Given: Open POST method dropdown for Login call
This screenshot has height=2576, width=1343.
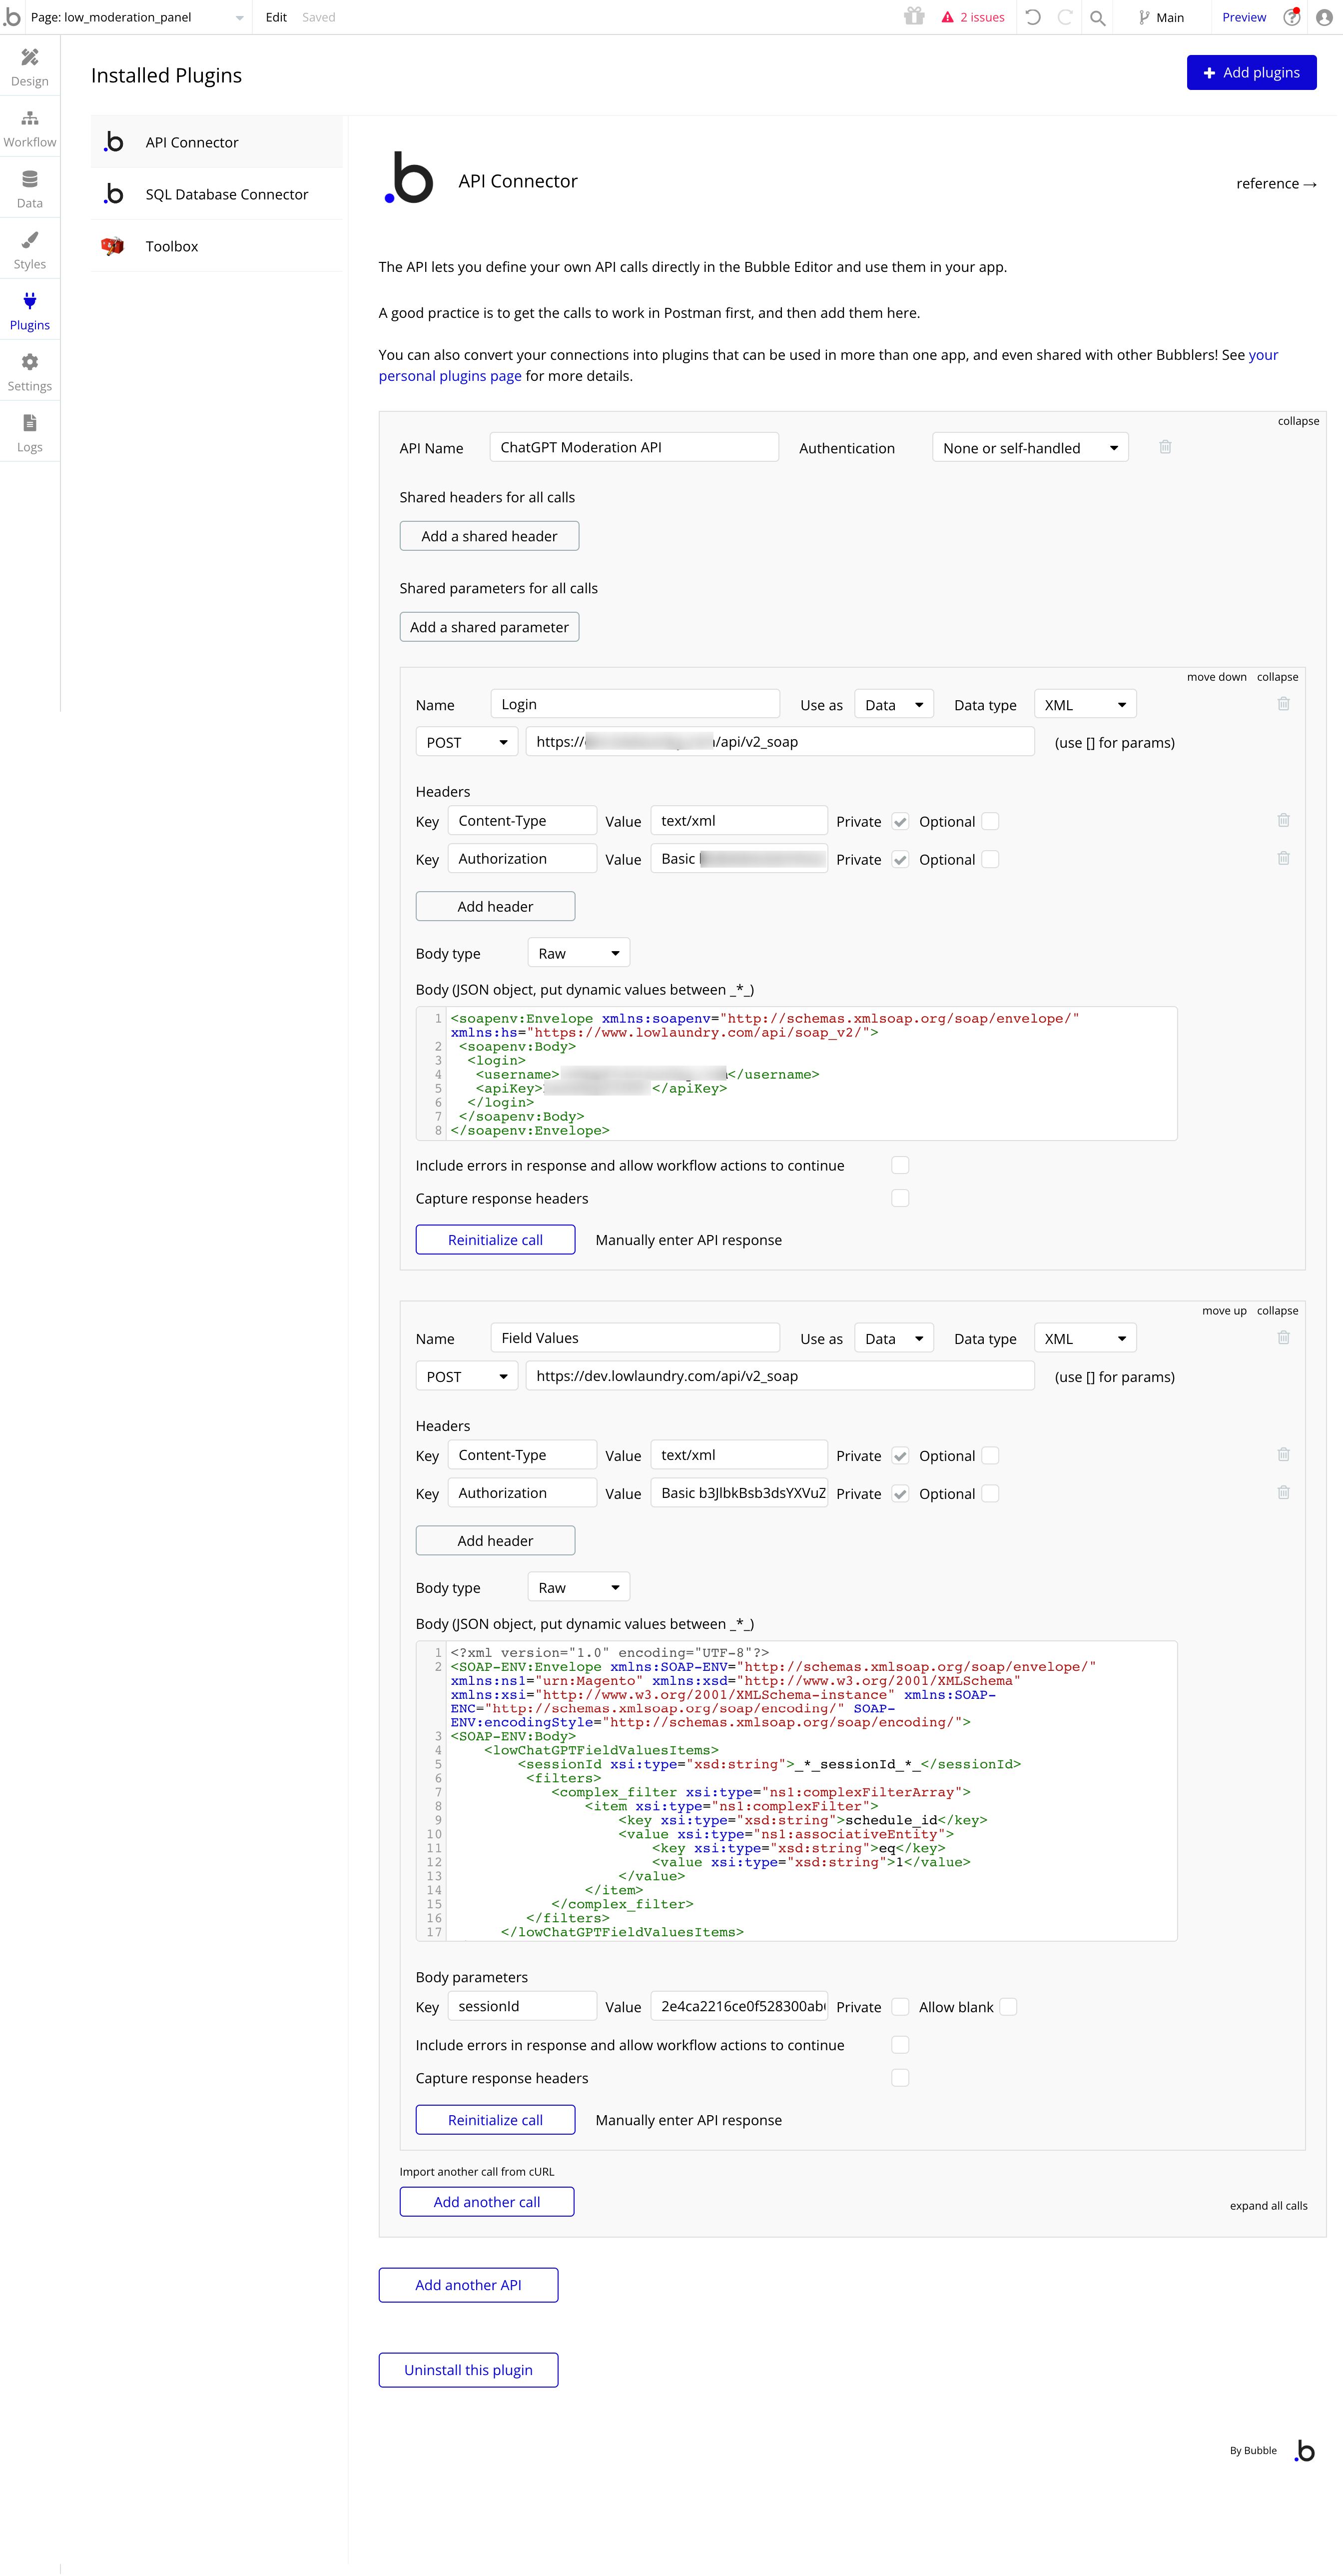Looking at the screenshot, I should pos(466,742).
